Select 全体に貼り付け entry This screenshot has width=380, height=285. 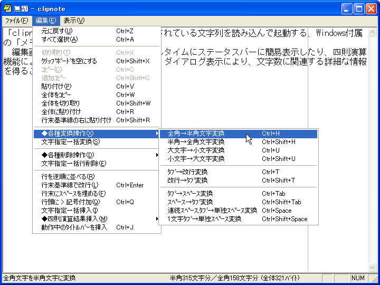tap(97, 112)
